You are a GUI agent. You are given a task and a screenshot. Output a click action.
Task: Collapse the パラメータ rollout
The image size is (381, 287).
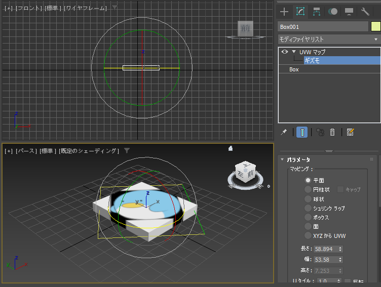[282, 159]
